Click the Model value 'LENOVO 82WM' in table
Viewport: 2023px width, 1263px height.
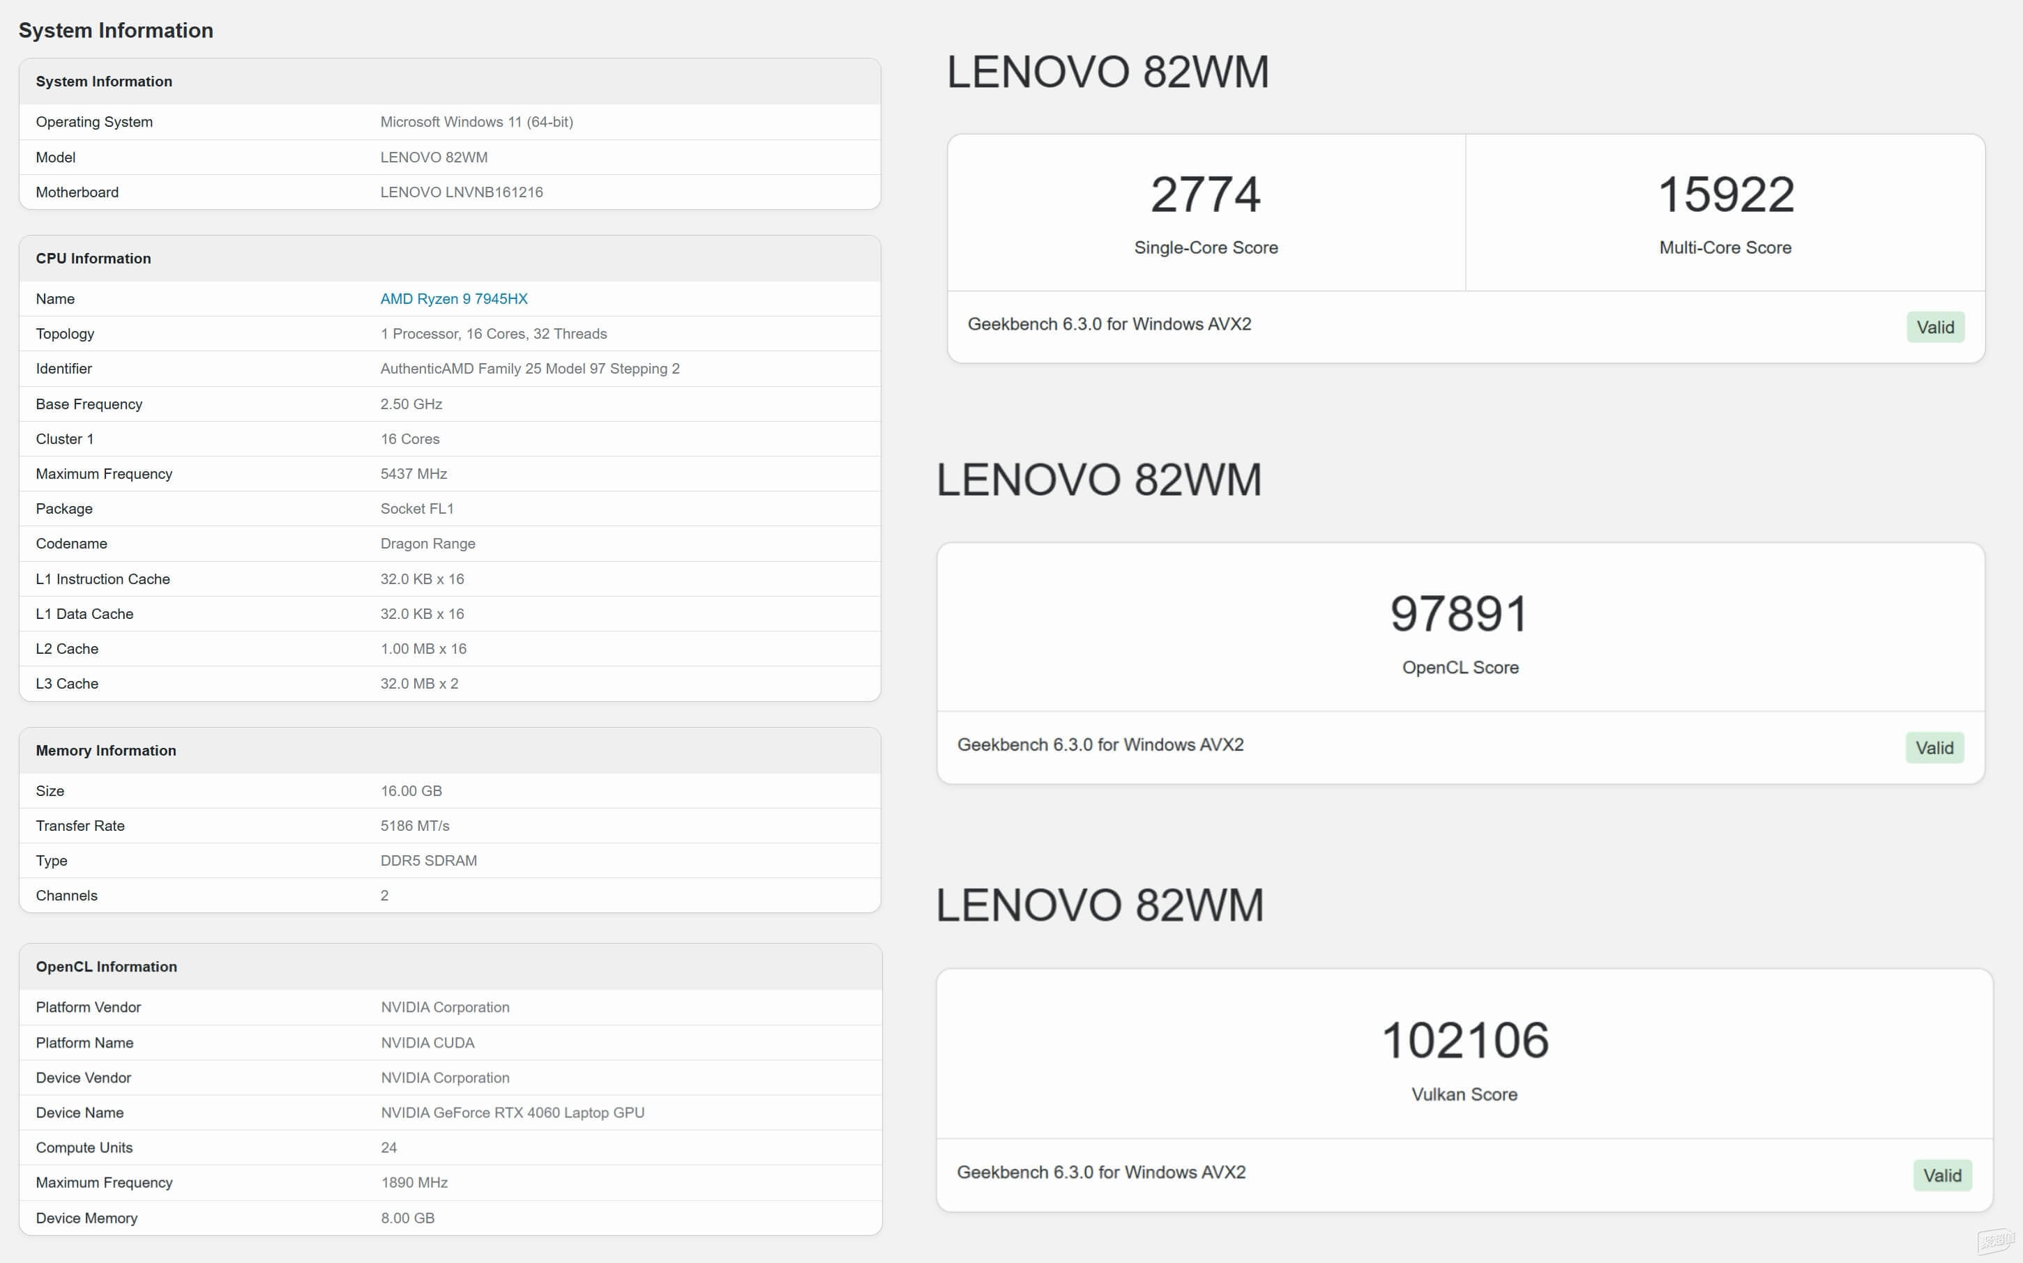click(x=434, y=157)
